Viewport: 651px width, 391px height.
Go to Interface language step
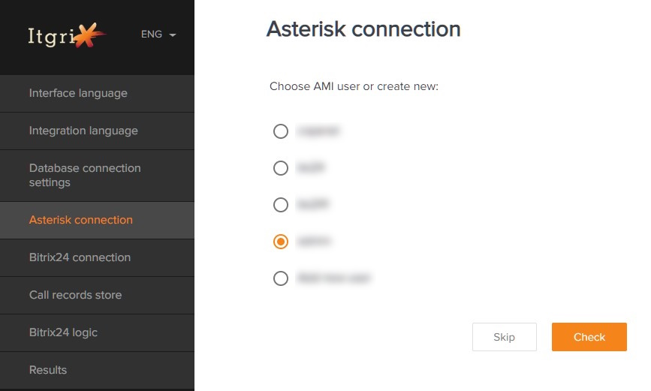pyautogui.click(x=97, y=93)
